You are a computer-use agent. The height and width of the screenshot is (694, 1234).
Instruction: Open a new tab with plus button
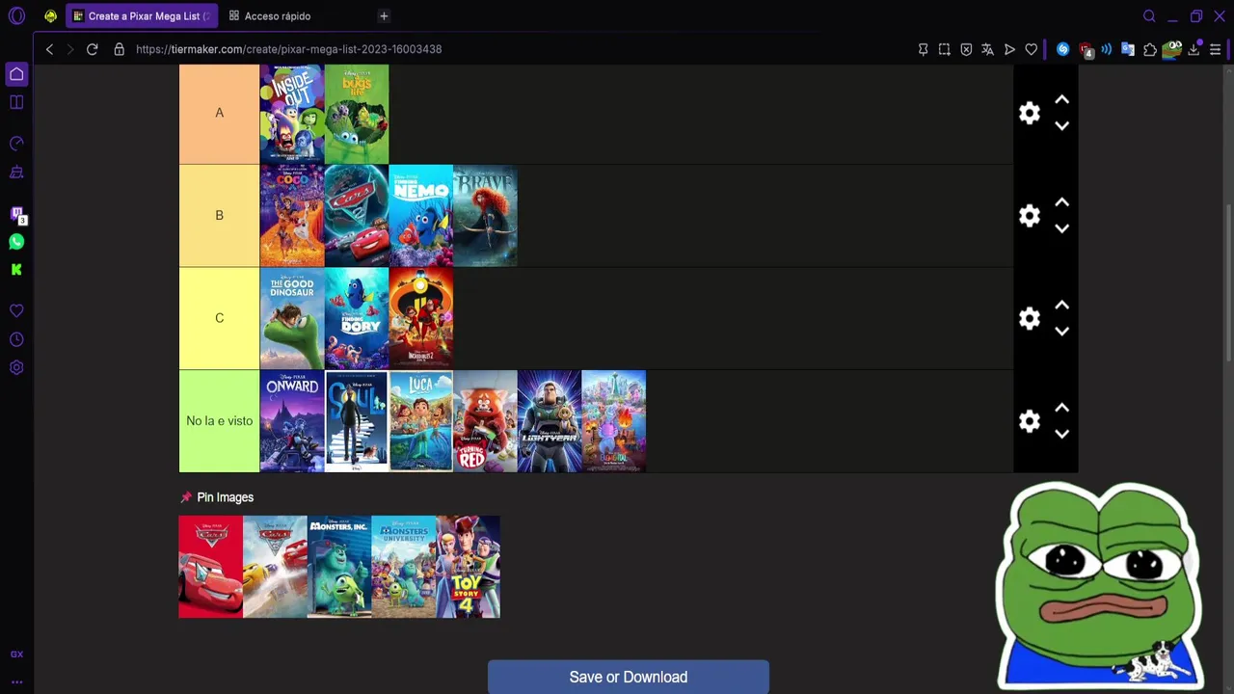[384, 16]
